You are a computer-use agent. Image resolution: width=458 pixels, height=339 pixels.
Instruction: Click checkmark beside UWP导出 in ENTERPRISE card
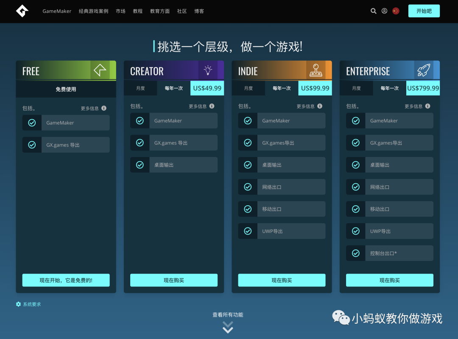(x=356, y=231)
